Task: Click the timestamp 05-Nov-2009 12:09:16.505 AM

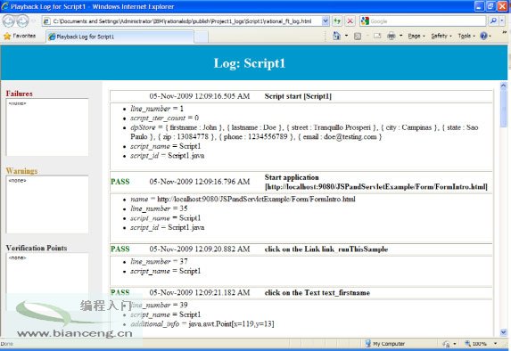Action: [x=200, y=96]
